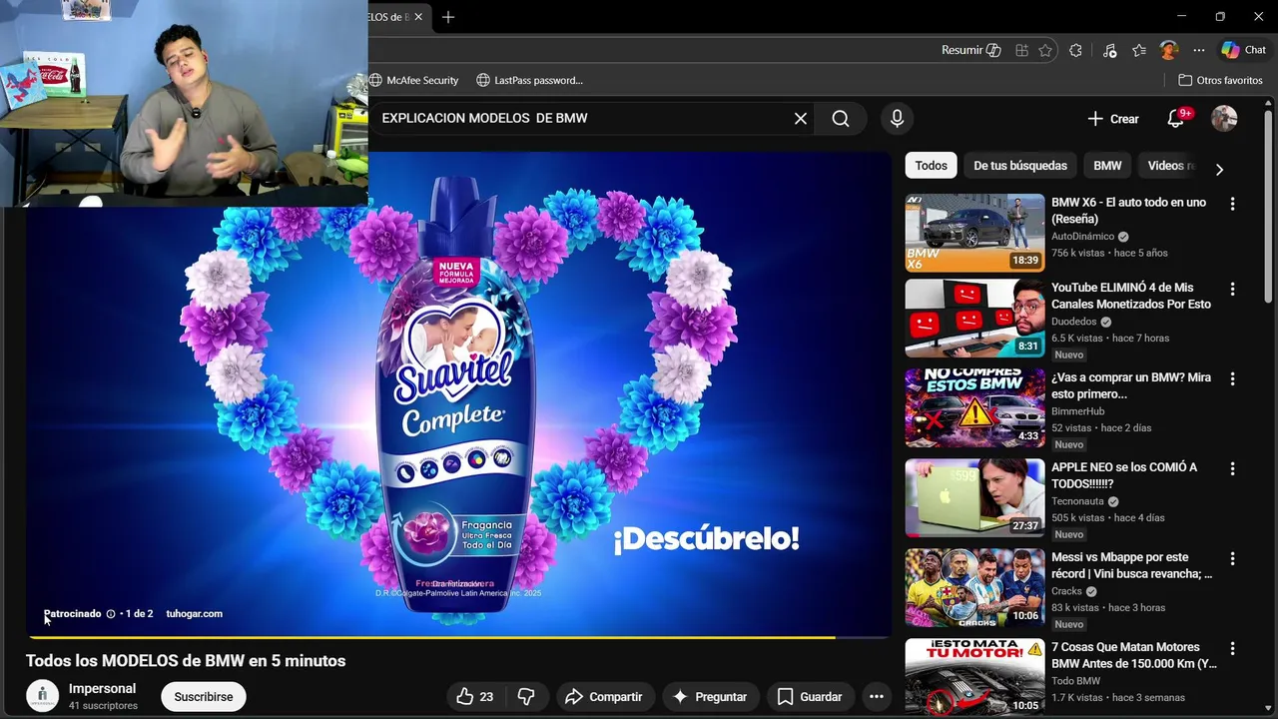The height and width of the screenshot is (719, 1278).
Task: Open YouTube ELIMINÓ 4 canales thumbnail
Action: pos(974,318)
